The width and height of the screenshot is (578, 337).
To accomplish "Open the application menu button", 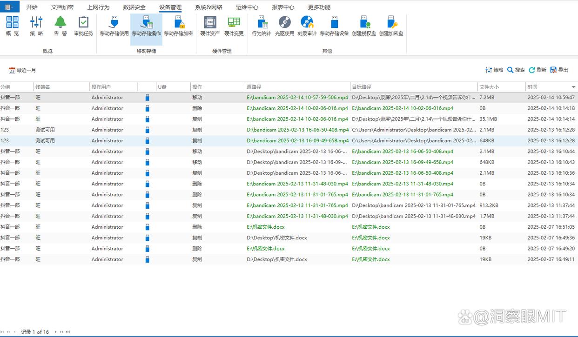I will (10, 7).
